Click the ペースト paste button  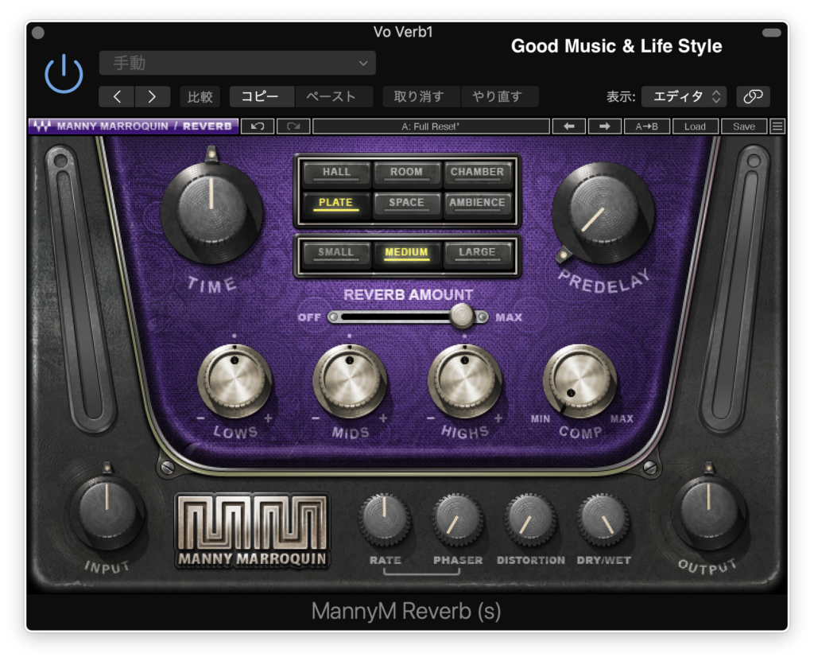(334, 97)
